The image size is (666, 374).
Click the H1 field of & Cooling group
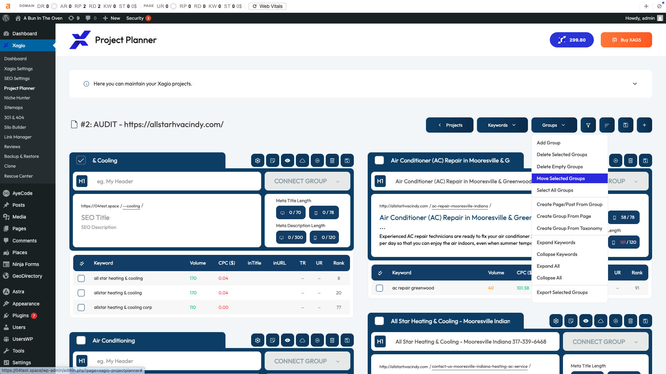point(167,181)
